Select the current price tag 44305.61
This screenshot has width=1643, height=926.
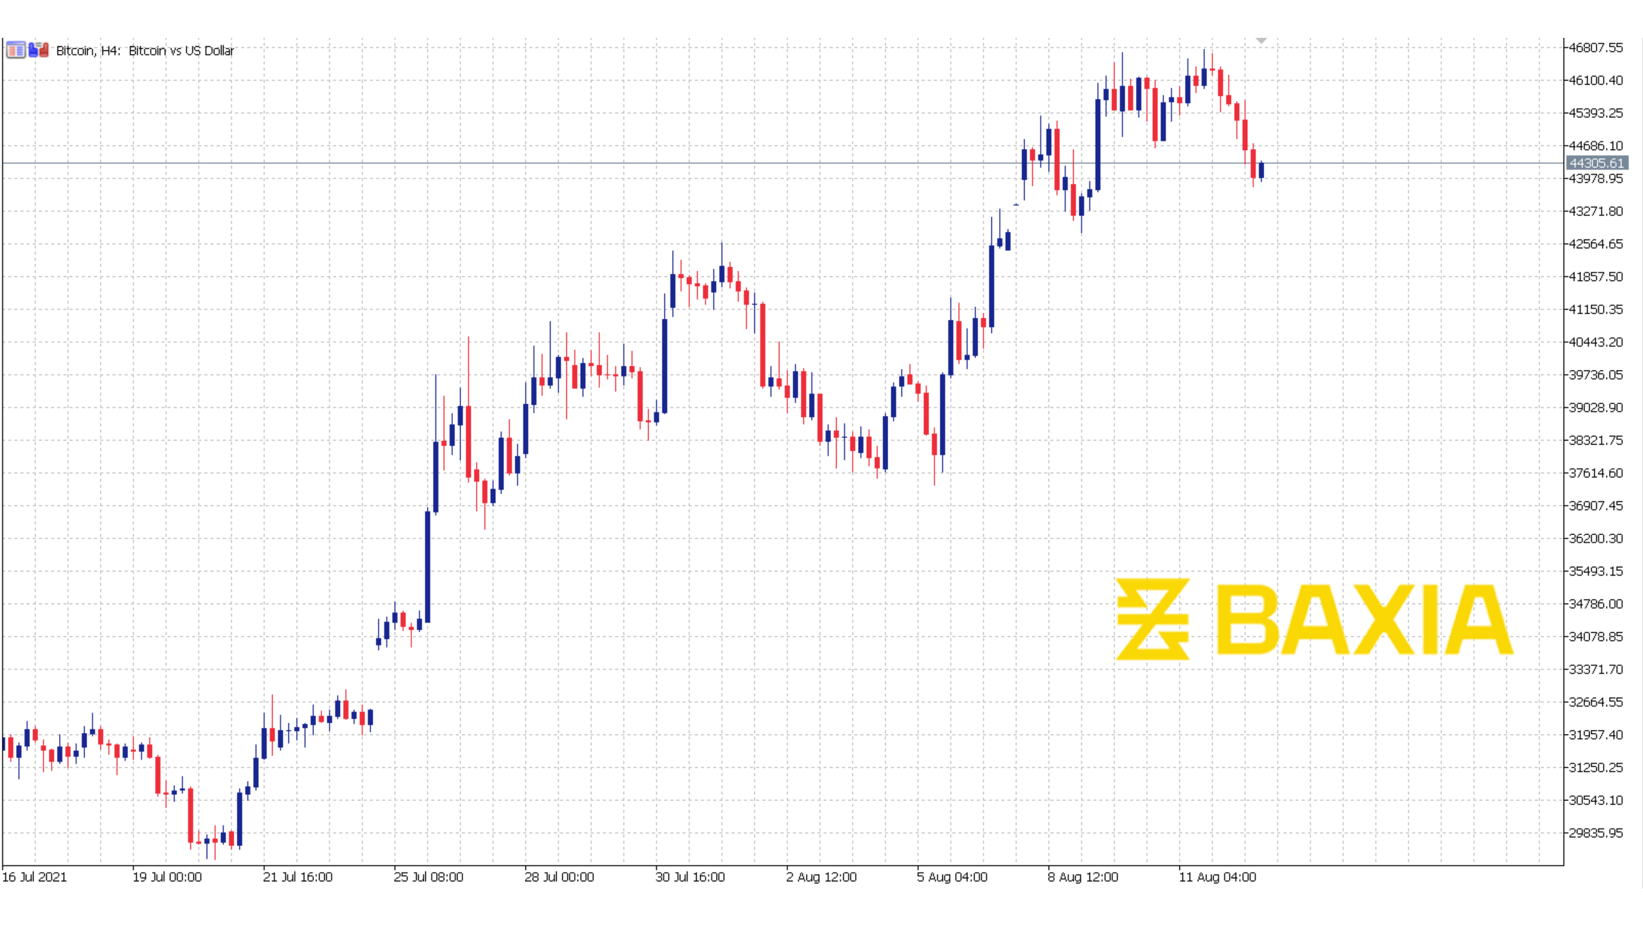tap(1597, 163)
